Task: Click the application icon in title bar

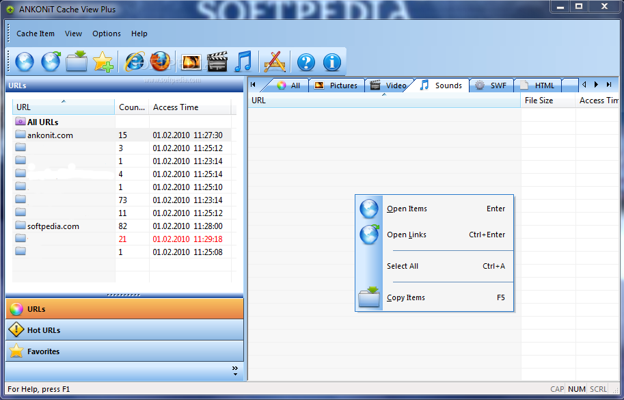Action: 10,9
